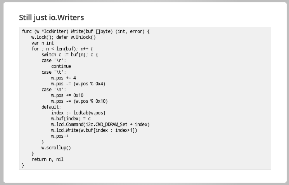
Task: Click the w.lcd.Write call line
Action: point(94,130)
